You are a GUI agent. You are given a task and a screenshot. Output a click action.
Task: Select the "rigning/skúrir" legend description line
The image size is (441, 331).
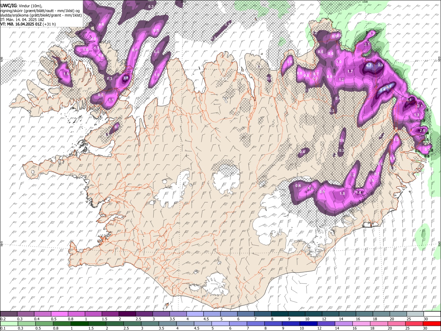tap(40, 11)
